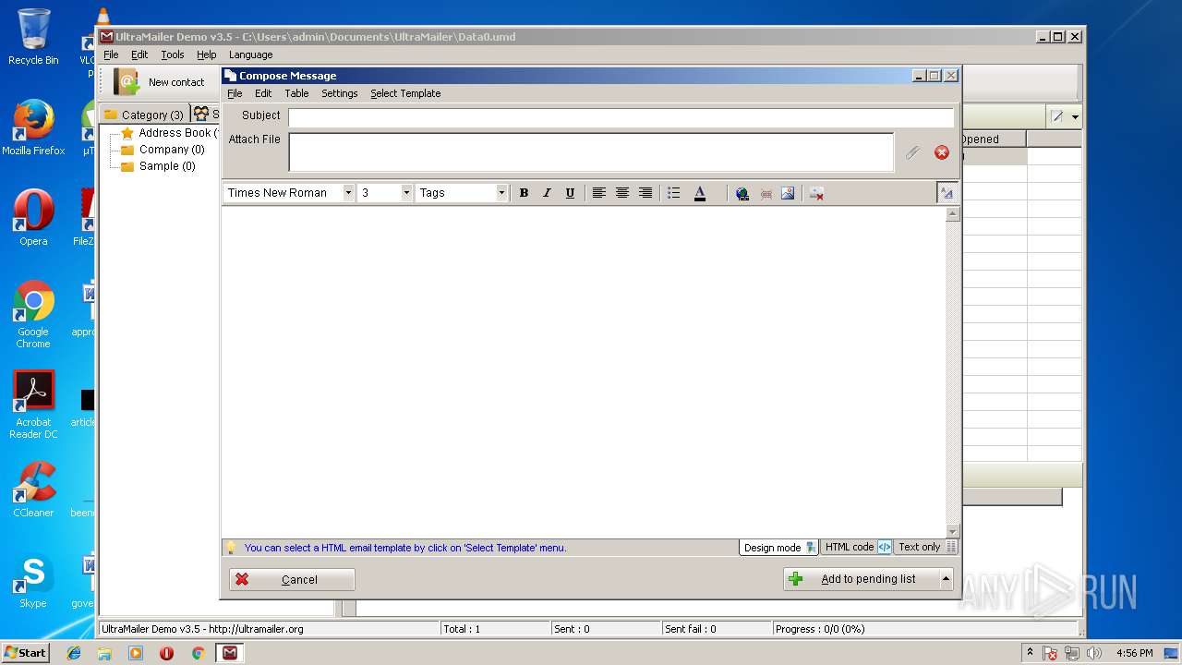The height and width of the screenshot is (665, 1182).
Task: Click Add to pending list button
Action: 861,579
